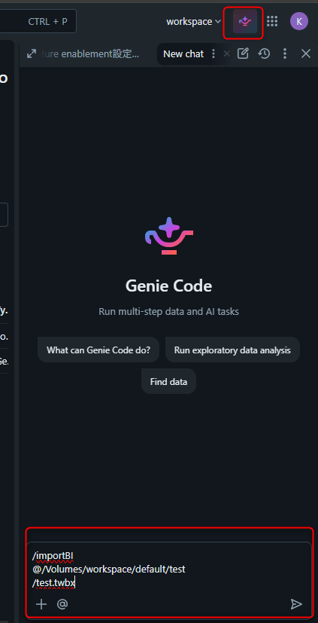
Task: Insert a mention with @ icon
Action: pyautogui.click(x=62, y=604)
